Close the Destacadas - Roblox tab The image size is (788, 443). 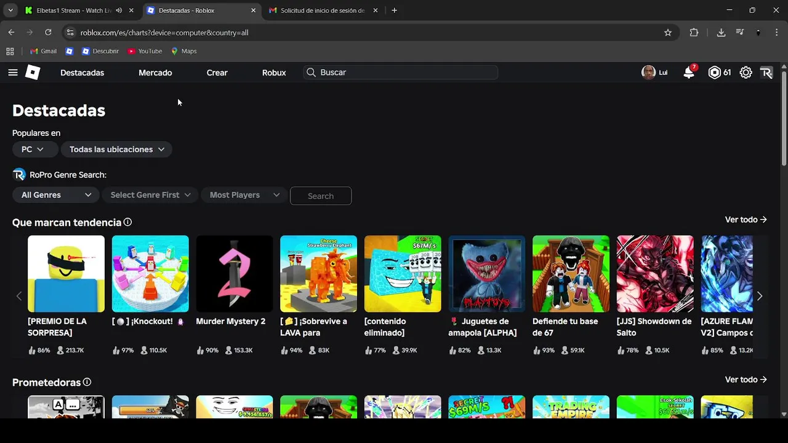253,10
